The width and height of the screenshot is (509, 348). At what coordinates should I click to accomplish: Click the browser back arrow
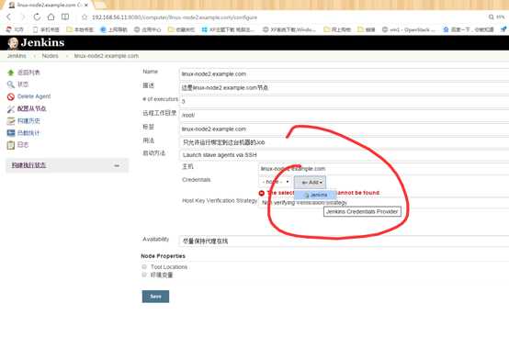9,17
